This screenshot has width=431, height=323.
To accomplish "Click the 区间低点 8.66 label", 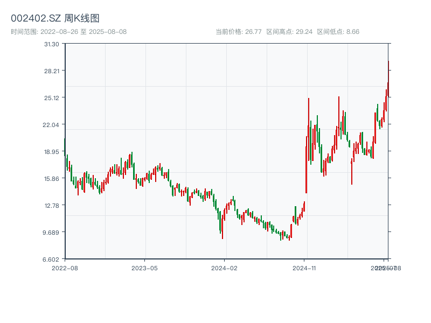I will [x=338, y=32].
